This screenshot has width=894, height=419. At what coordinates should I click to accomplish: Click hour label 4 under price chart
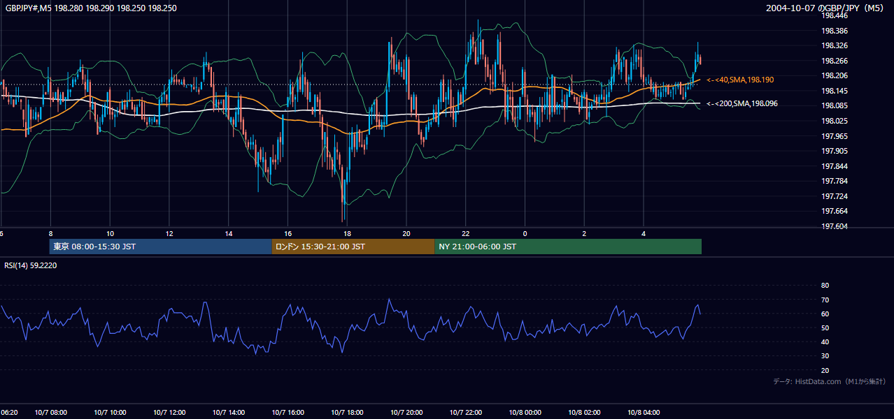pyautogui.click(x=644, y=233)
